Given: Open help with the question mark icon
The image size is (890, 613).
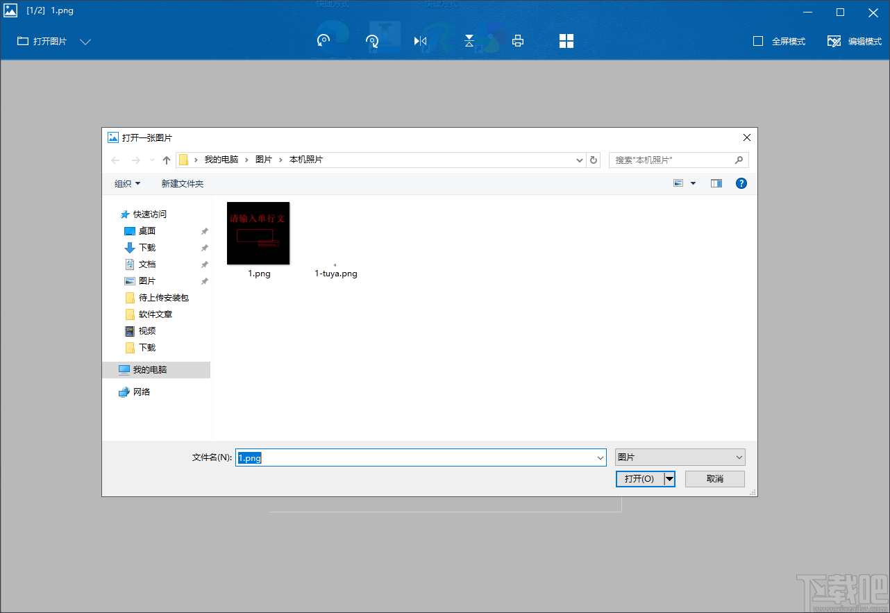Looking at the screenshot, I should pos(741,183).
